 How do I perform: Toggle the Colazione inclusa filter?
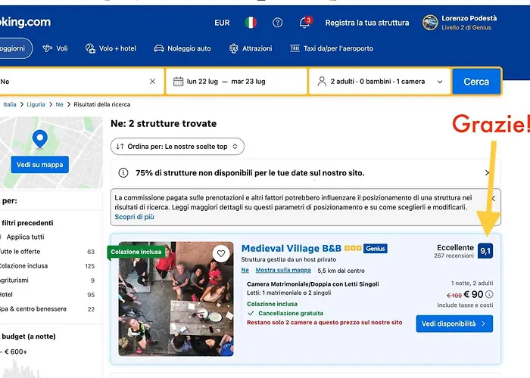(23, 265)
